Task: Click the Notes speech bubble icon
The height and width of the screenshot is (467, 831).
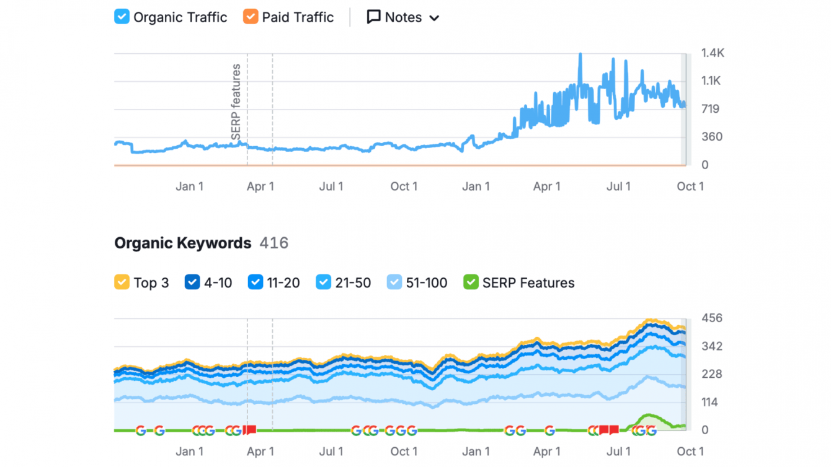Action: [x=373, y=17]
